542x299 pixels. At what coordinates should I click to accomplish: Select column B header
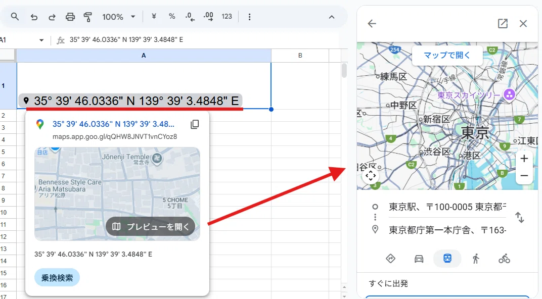(x=300, y=55)
